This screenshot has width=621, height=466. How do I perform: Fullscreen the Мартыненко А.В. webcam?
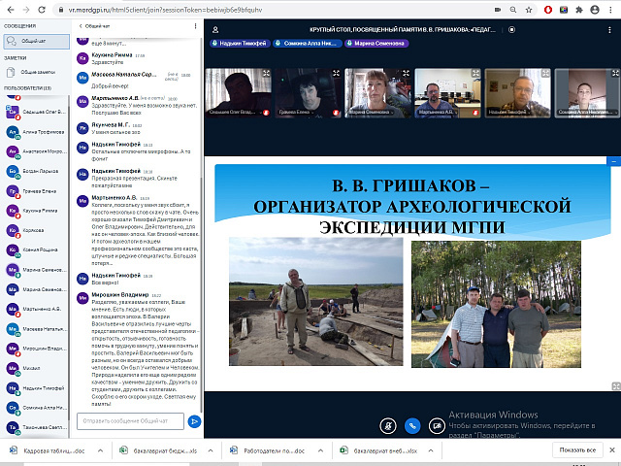click(475, 74)
